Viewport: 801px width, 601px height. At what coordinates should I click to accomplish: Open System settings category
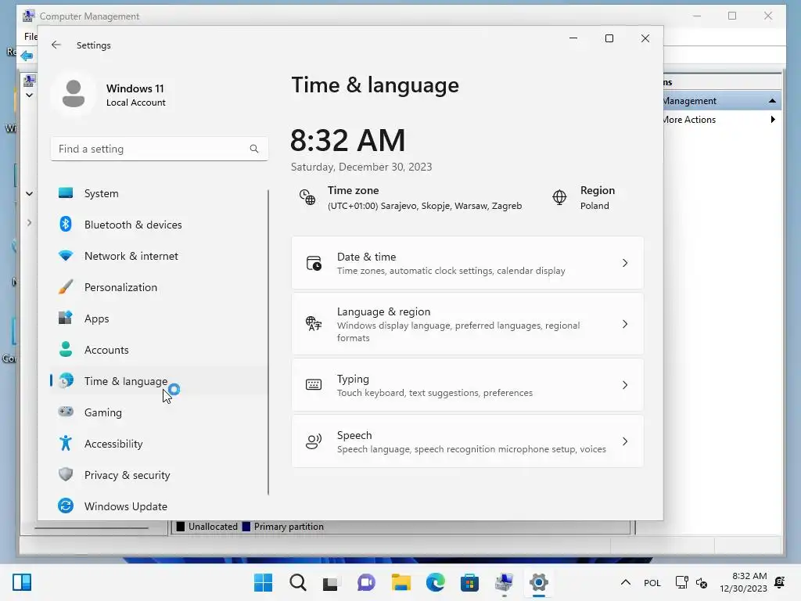159,193
